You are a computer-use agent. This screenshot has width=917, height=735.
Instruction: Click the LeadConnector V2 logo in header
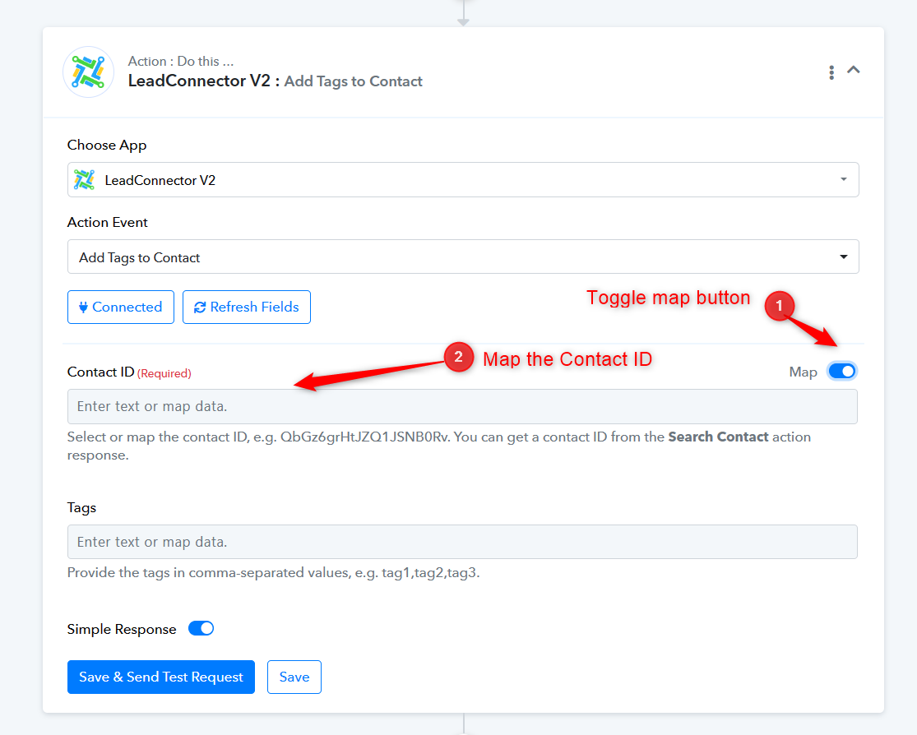[88, 72]
